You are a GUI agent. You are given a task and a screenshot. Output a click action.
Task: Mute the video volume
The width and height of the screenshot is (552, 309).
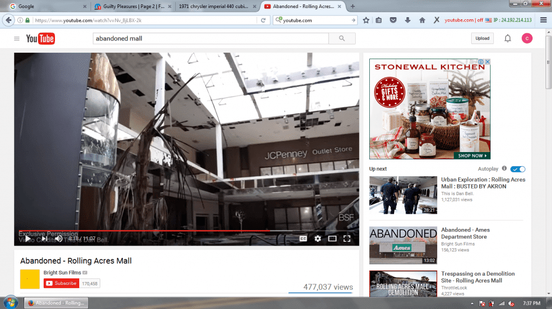click(58, 239)
